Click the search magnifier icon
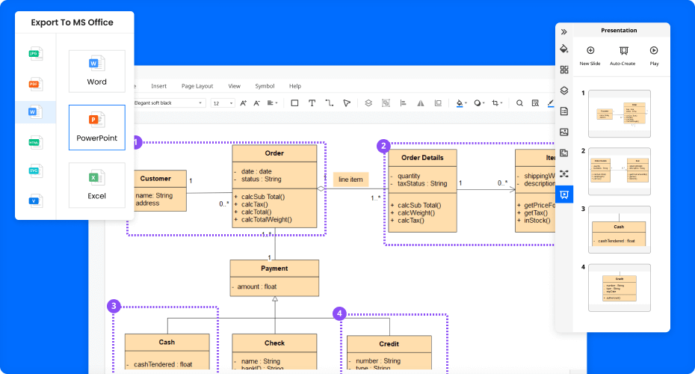The height and width of the screenshot is (374, 695). pyautogui.click(x=519, y=103)
